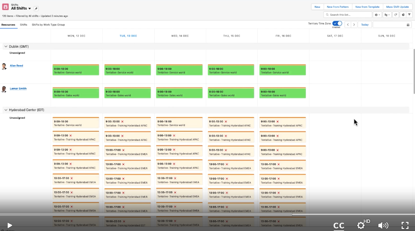
Task: Open Lamar Smith's Friday Sales world shift
Action: [x=283, y=93]
